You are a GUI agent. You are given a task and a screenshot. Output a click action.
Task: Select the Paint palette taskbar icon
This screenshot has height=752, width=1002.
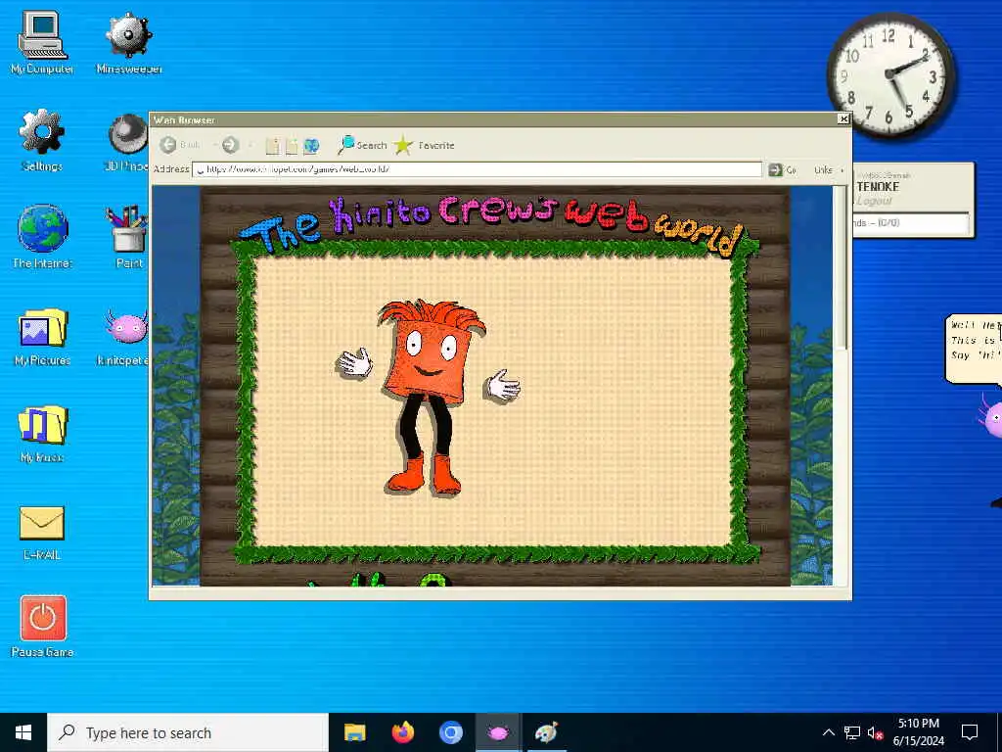click(546, 732)
